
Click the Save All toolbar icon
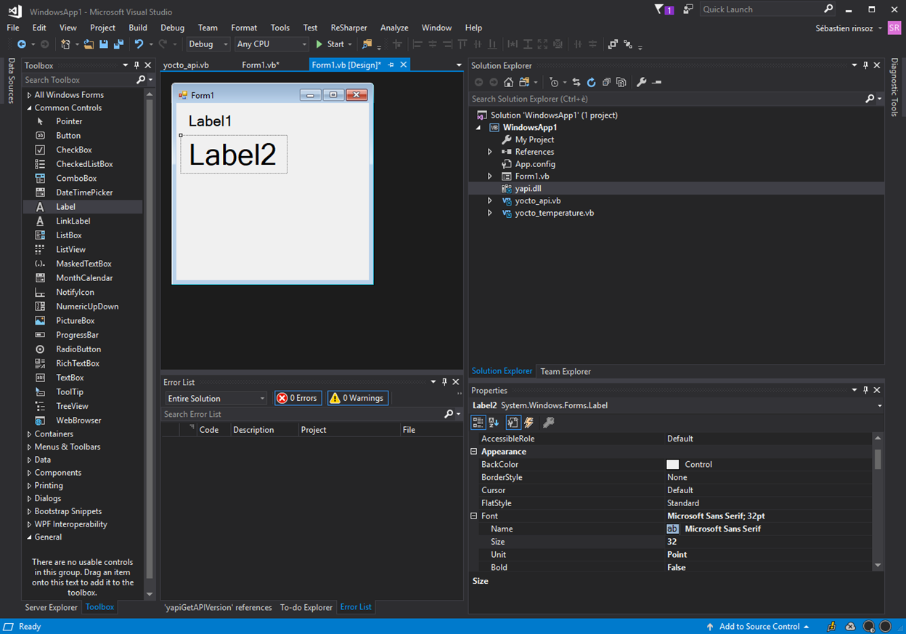coord(118,44)
